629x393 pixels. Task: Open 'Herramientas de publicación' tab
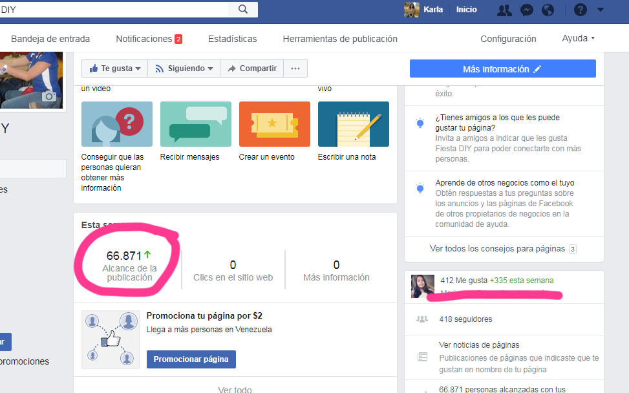coord(340,39)
